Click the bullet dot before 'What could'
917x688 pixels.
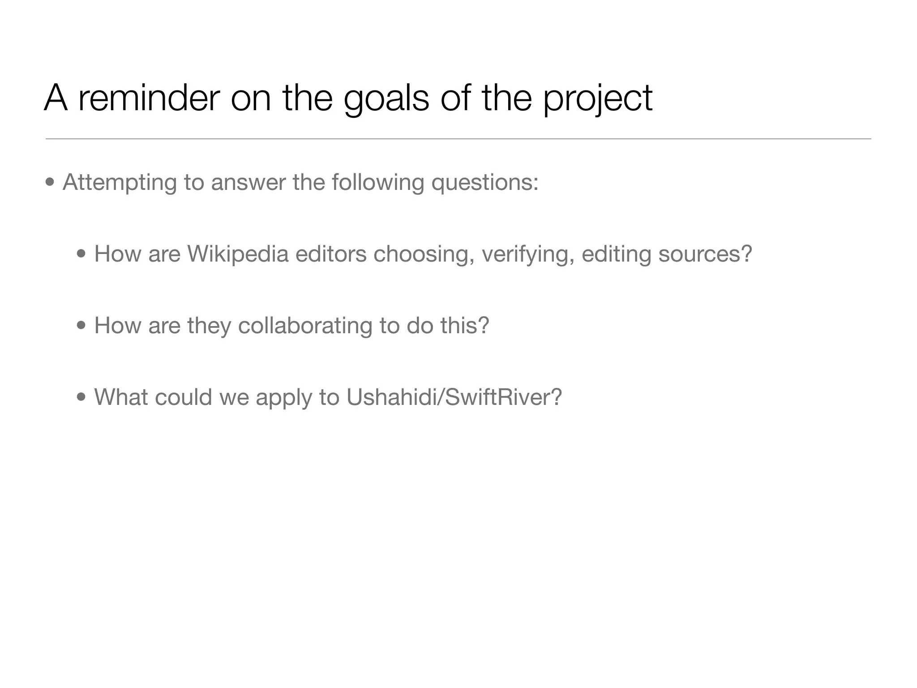coord(81,397)
